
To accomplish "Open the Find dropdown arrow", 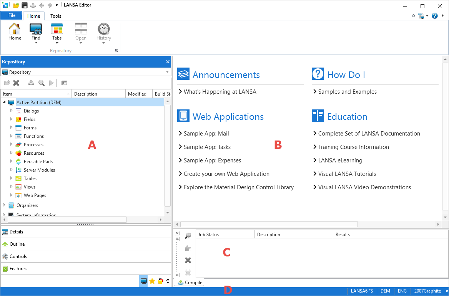I will (x=36, y=43).
